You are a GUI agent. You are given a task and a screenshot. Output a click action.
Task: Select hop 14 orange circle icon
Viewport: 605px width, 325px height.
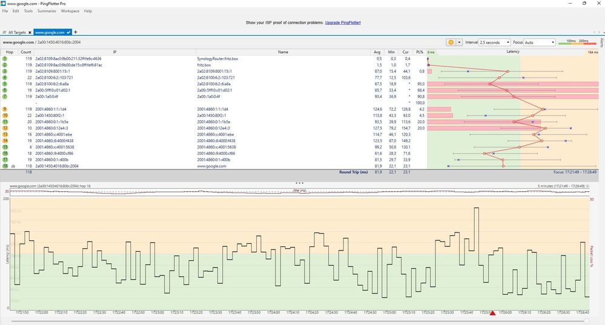coord(5,141)
